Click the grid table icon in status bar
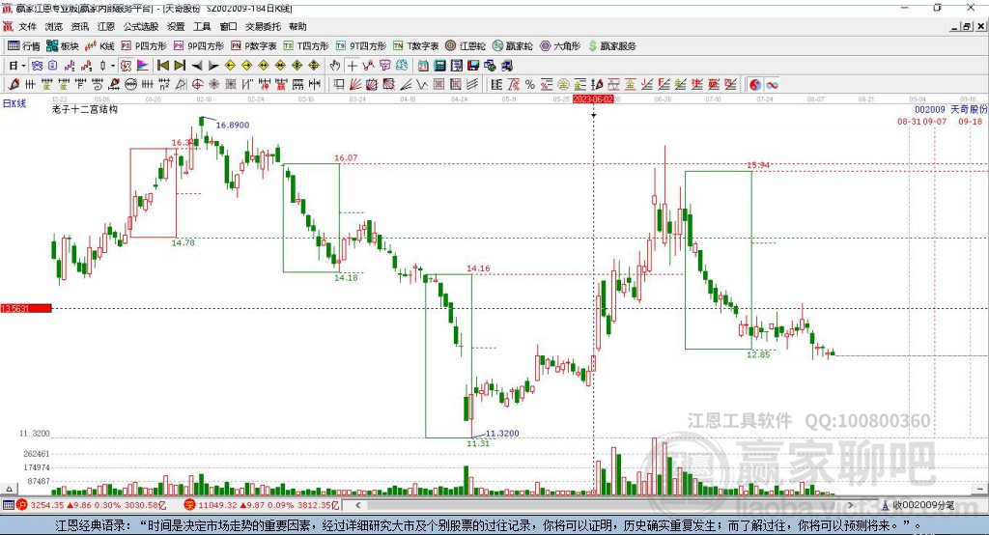The width and height of the screenshot is (989, 535). coord(8,505)
